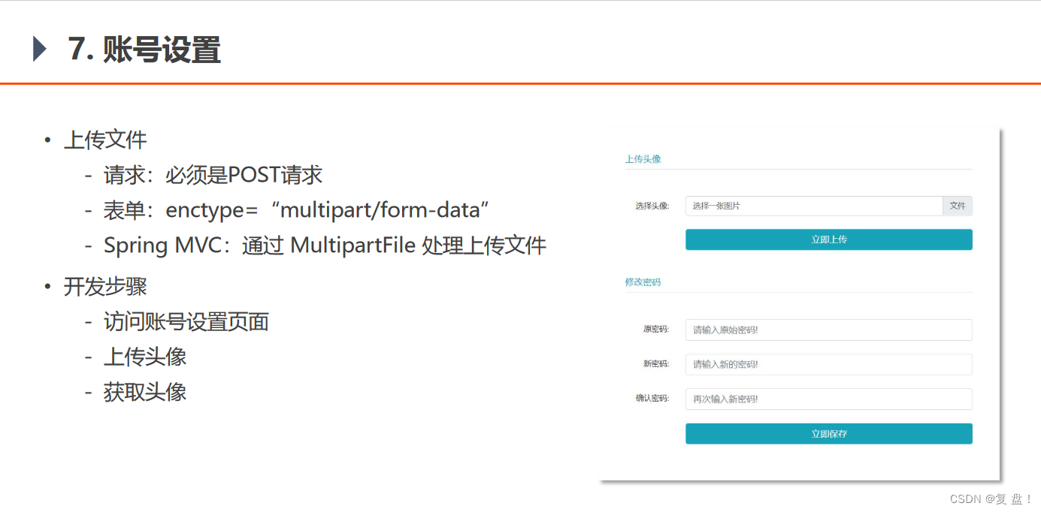Focus the 新密码 new password field
The image size is (1041, 512).
(829, 365)
